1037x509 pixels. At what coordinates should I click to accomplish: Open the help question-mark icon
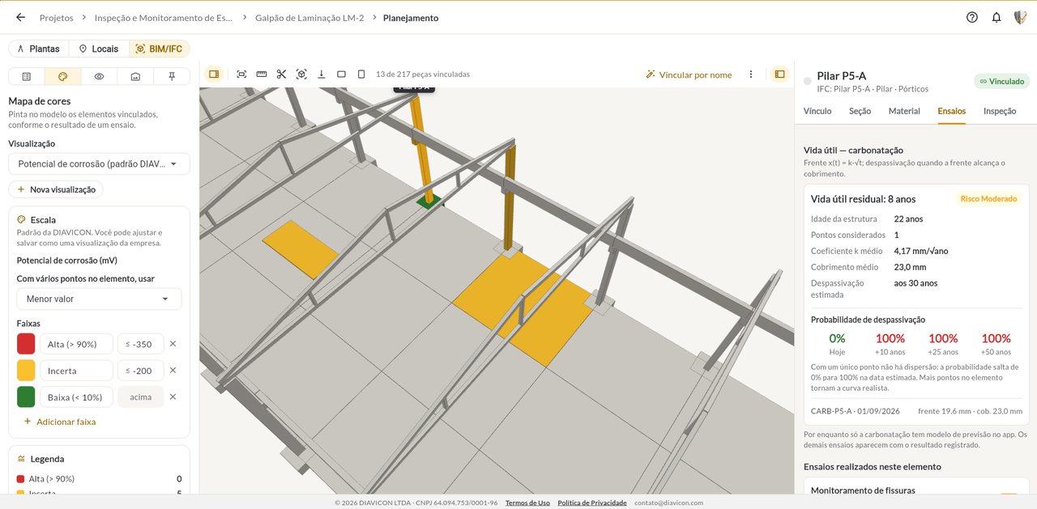click(x=972, y=17)
